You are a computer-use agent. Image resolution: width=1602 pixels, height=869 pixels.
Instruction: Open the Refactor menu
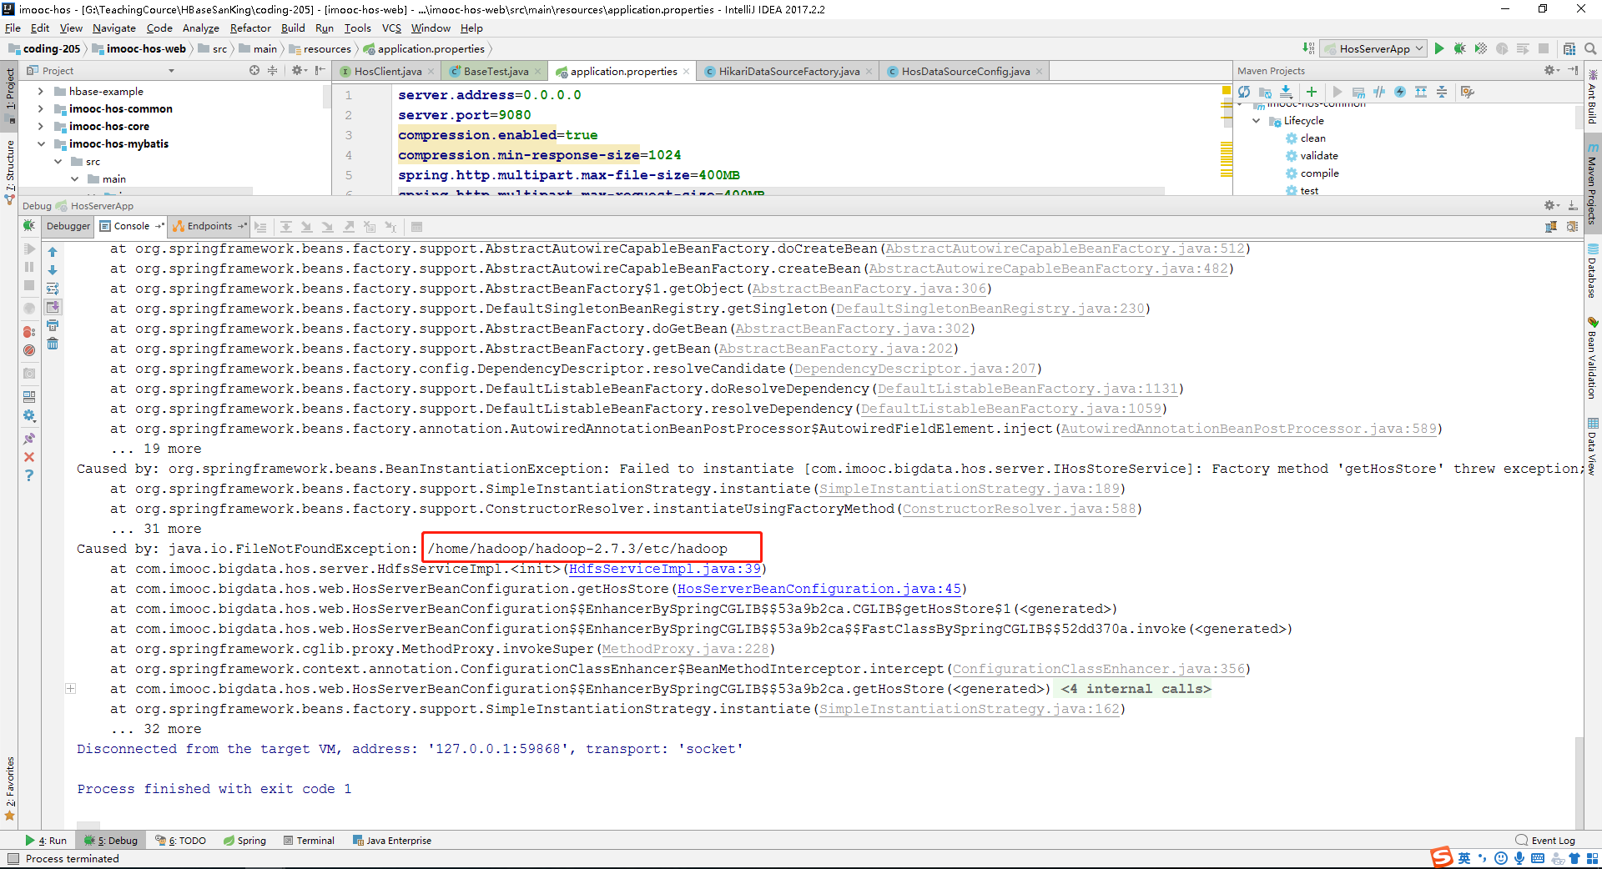point(250,28)
